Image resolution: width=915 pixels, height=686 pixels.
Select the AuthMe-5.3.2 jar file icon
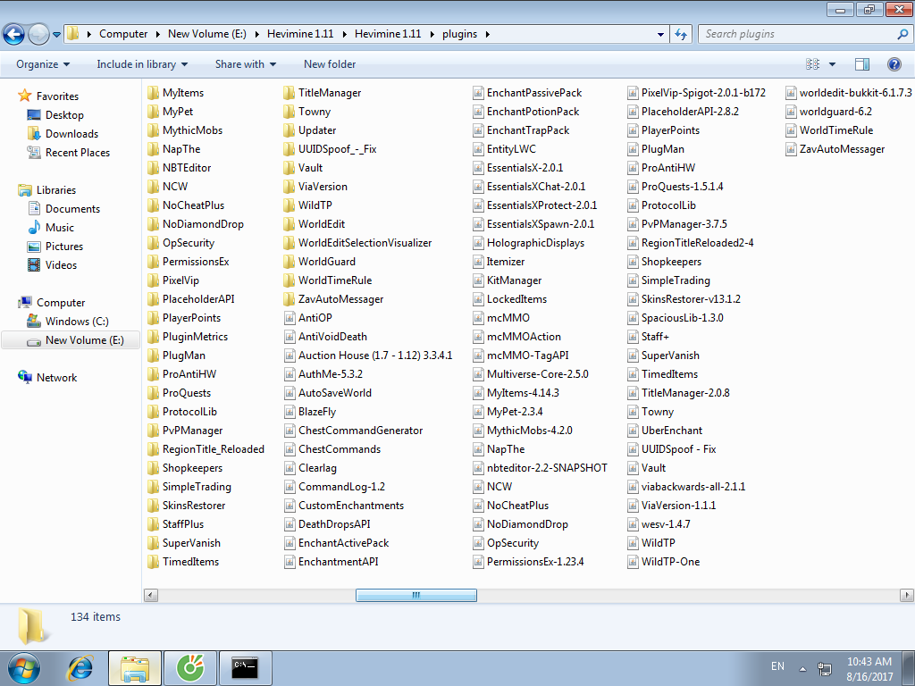click(x=289, y=374)
